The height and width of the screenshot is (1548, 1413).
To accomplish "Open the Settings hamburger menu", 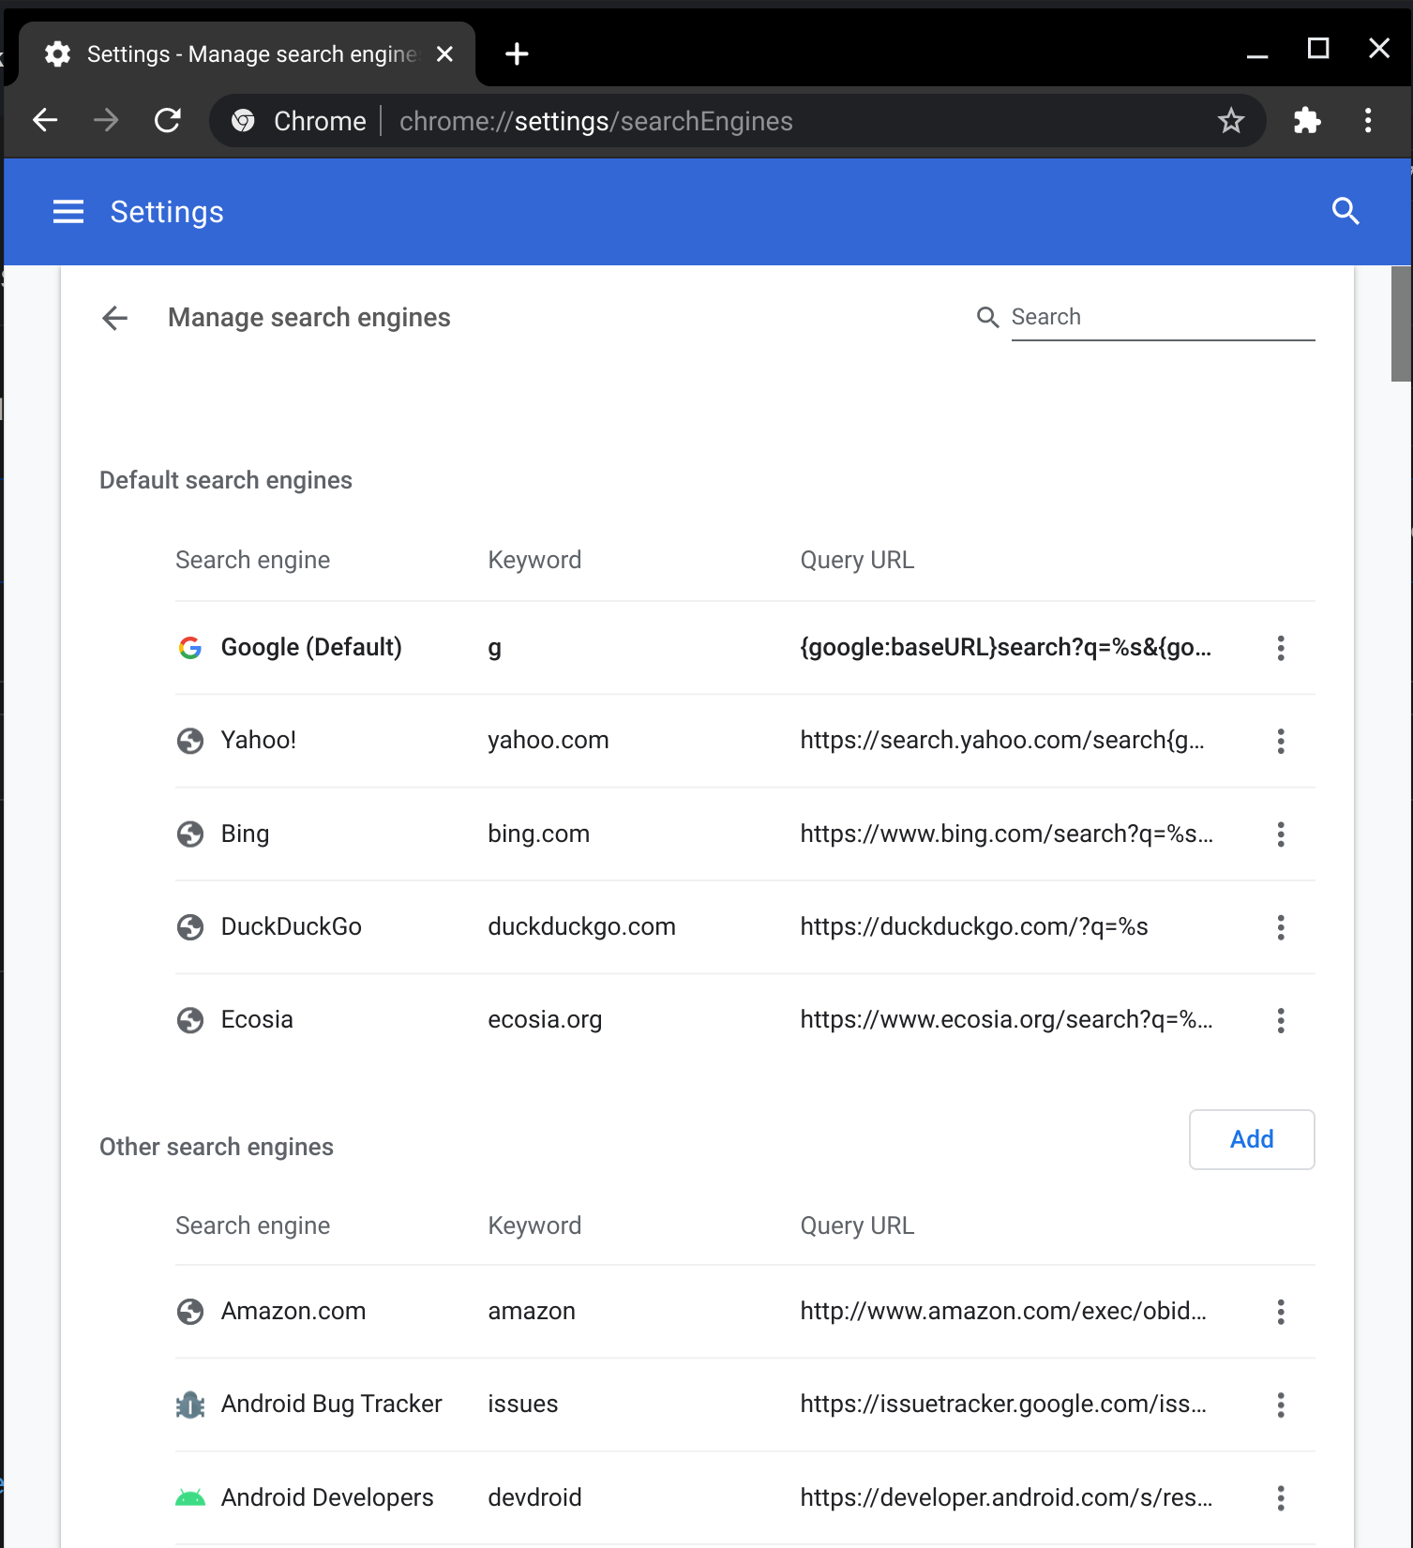I will coord(68,212).
